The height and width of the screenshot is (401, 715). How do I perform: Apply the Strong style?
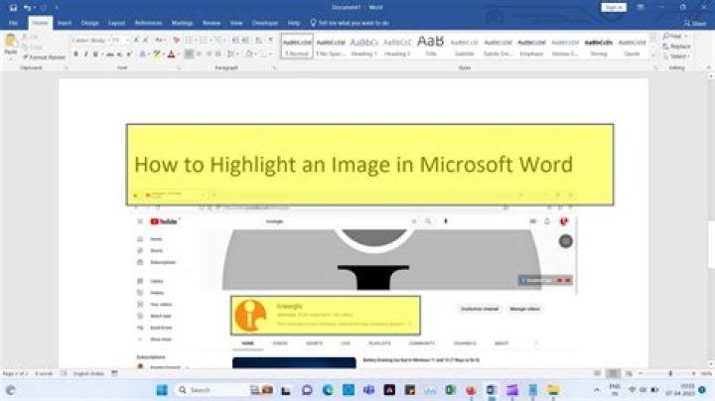coord(599,47)
